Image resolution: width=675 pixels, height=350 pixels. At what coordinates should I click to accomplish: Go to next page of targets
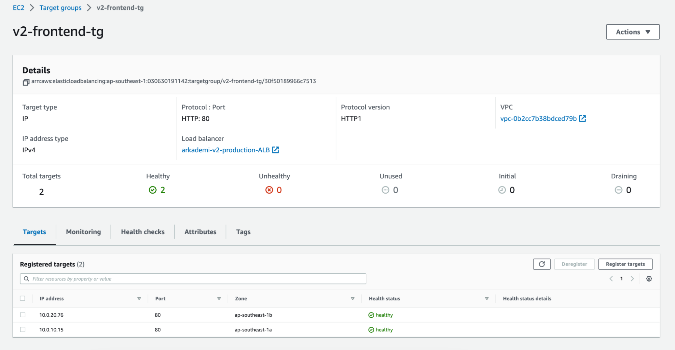632,279
